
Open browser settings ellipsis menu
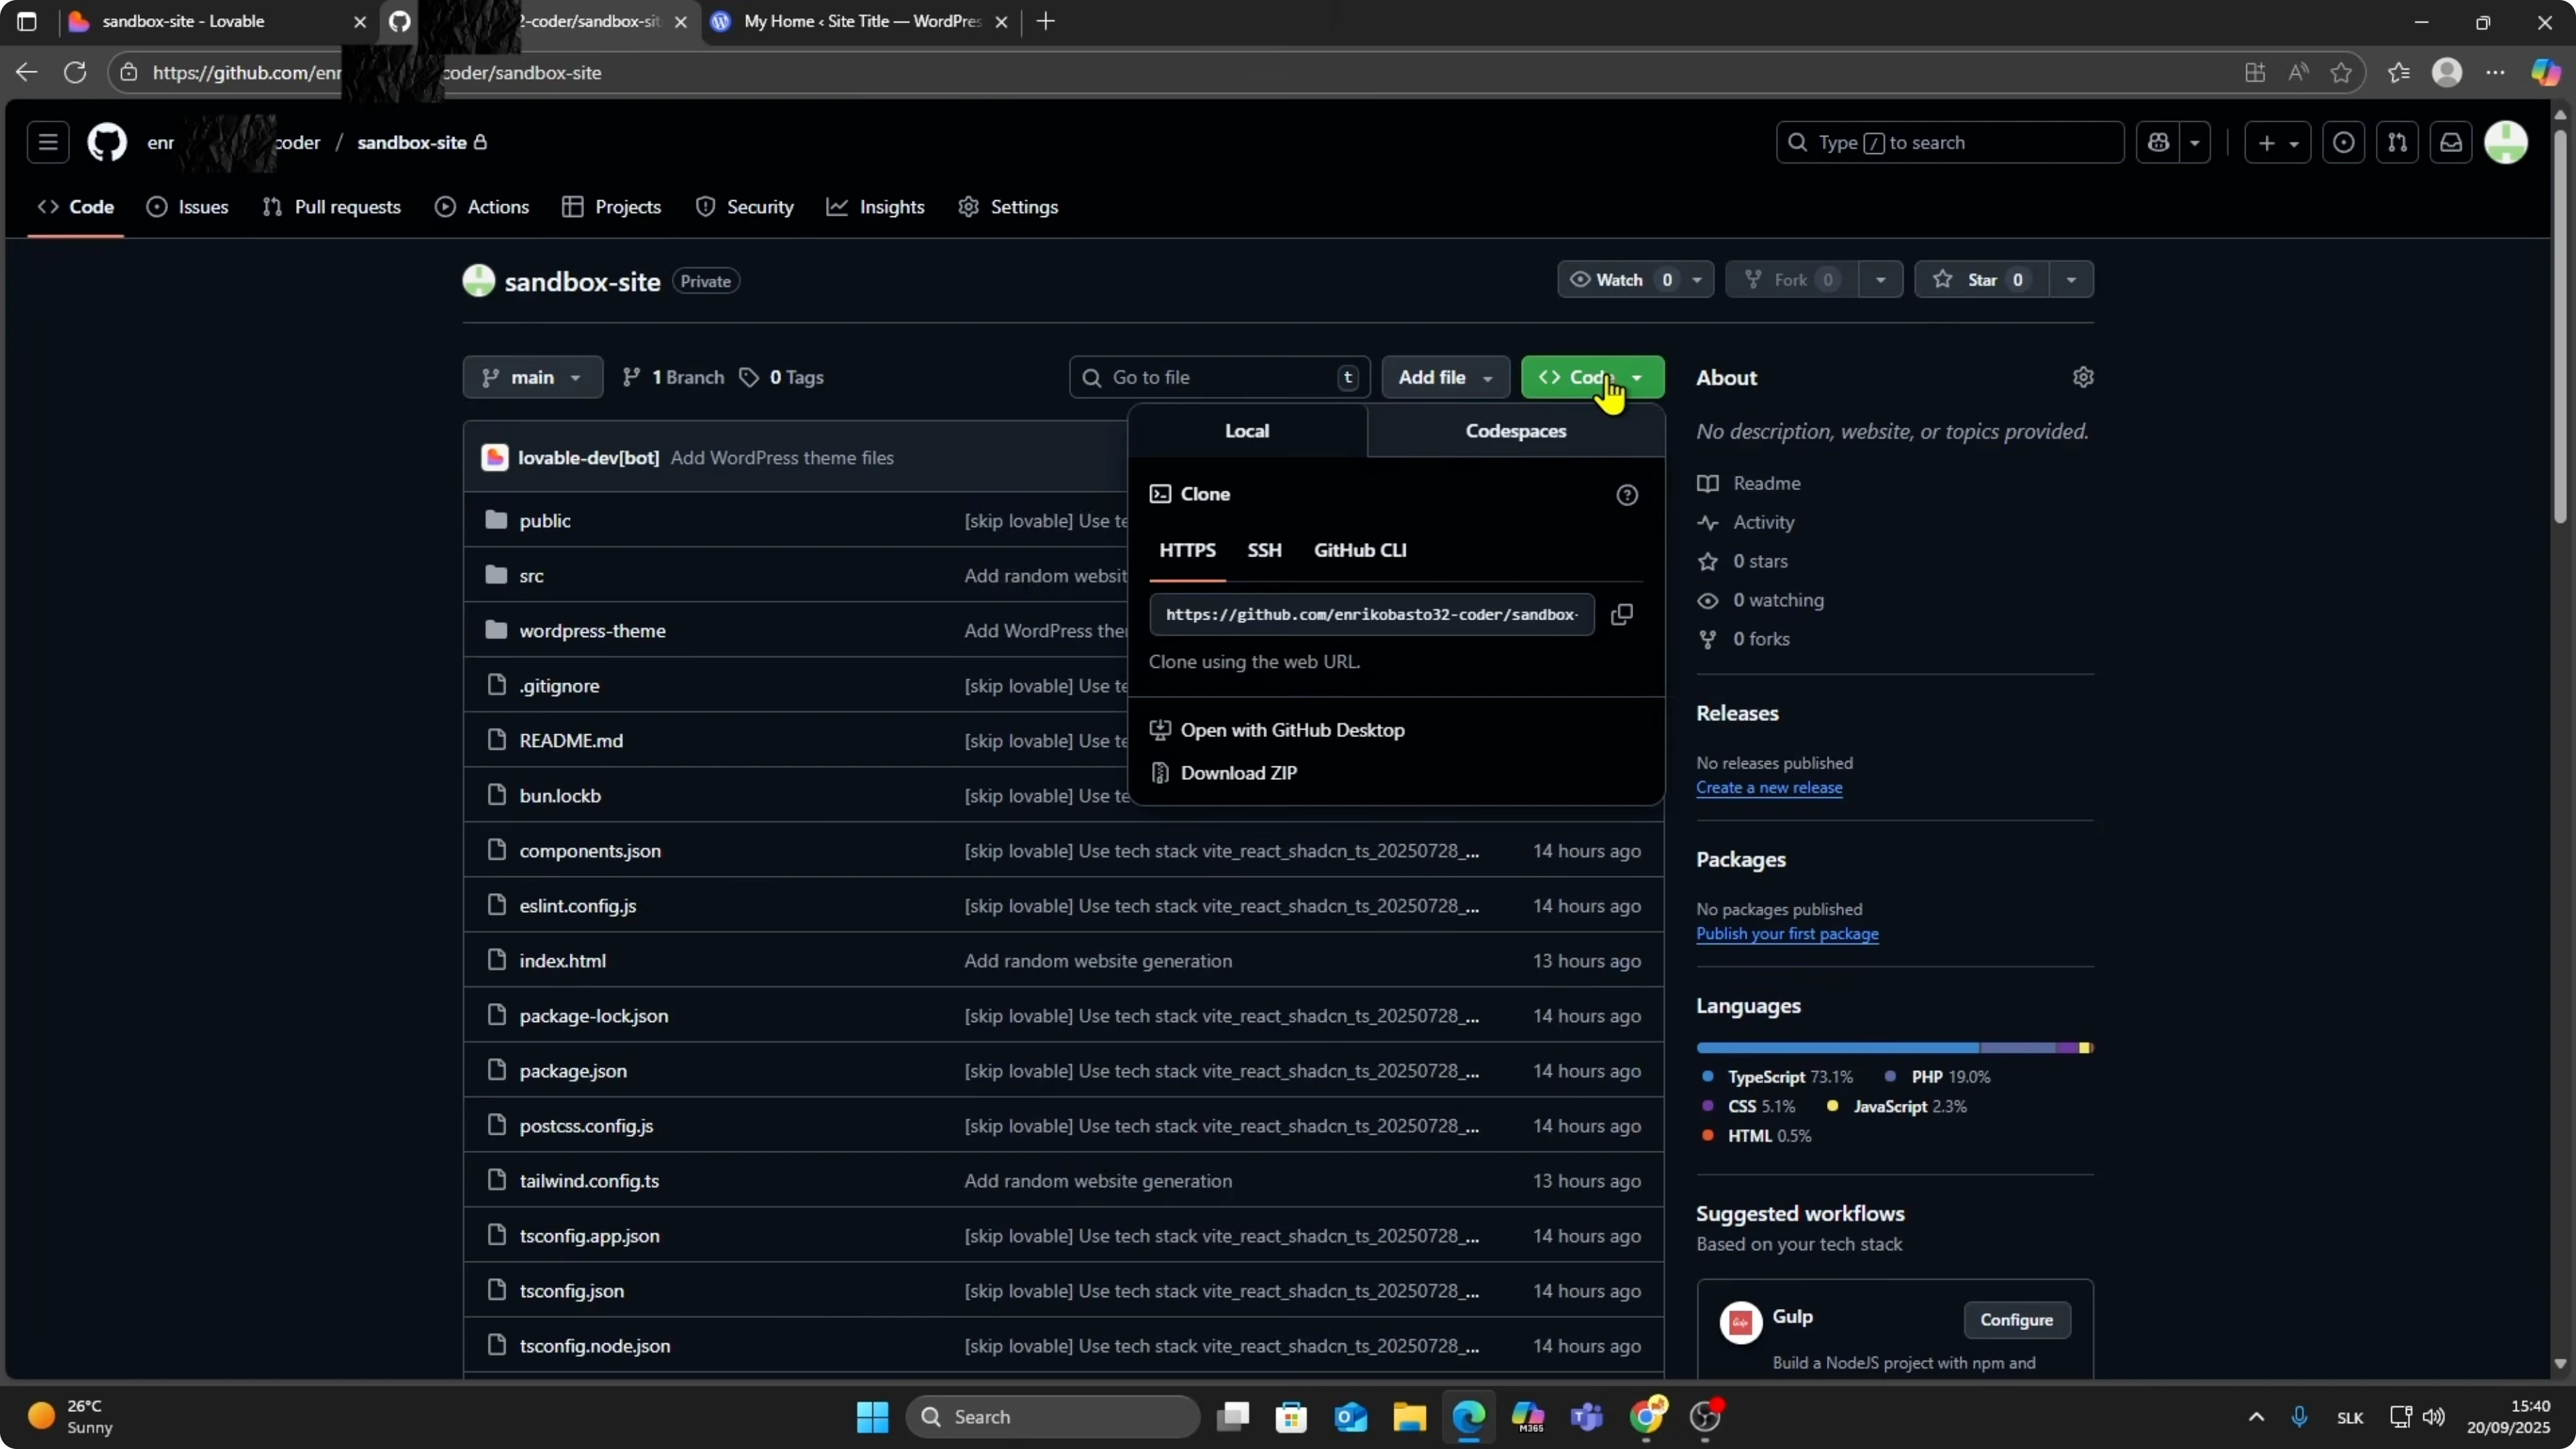[2496, 72]
